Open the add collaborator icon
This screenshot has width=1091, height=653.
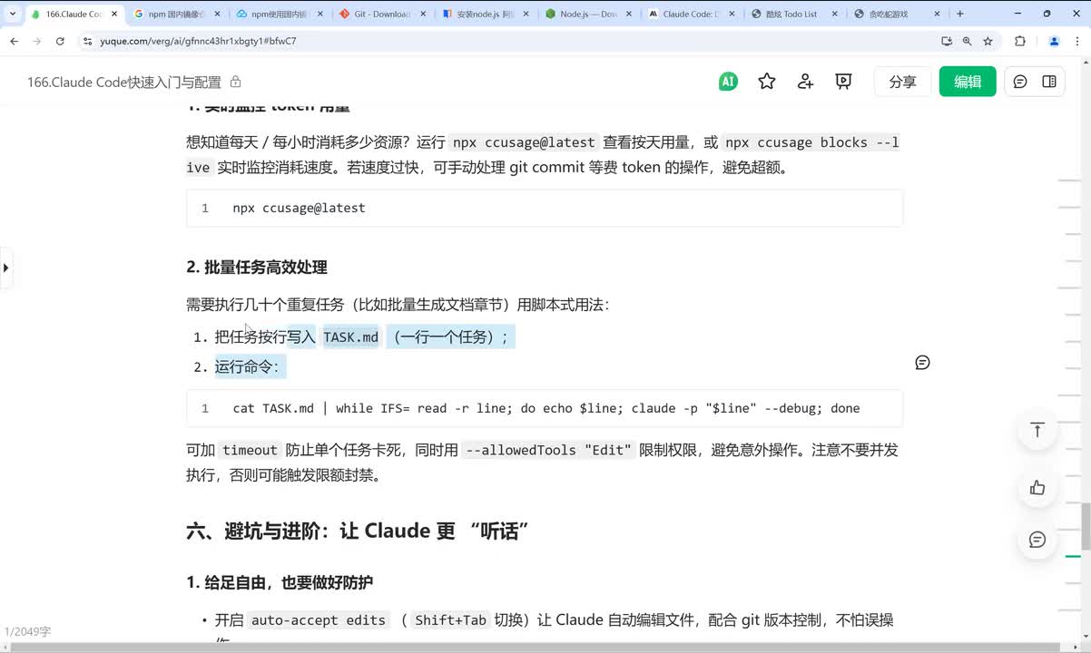point(805,82)
